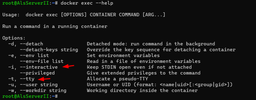Click the 'Set environment variables' description
Image resolution: width=256 pixels, height=100 pixels.
(123, 55)
